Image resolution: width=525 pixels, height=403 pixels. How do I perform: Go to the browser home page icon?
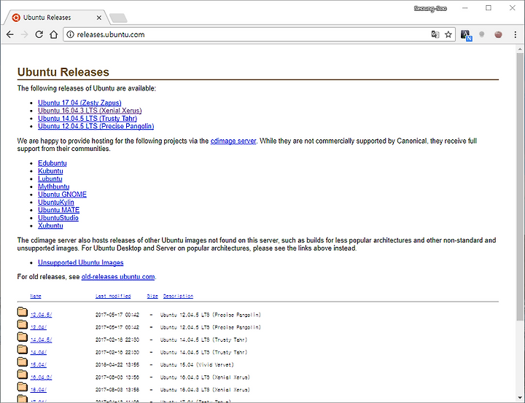[x=53, y=34]
